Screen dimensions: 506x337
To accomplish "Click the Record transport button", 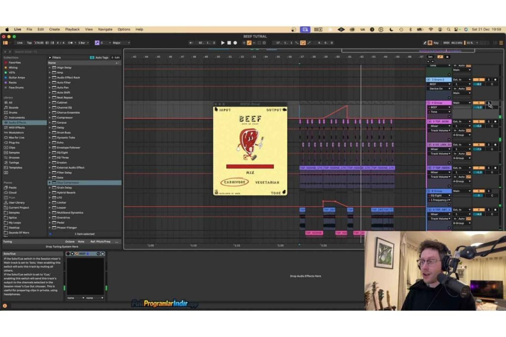I will (x=235, y=42).
